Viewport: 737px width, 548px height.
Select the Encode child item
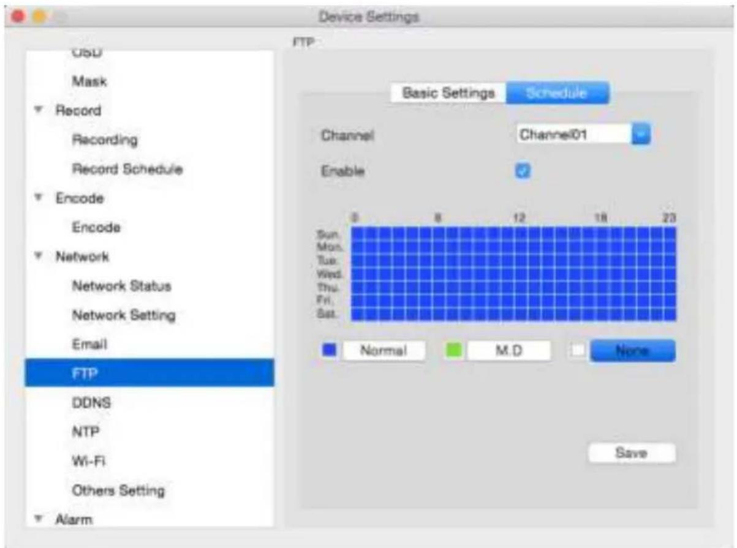tap(96, 228)
